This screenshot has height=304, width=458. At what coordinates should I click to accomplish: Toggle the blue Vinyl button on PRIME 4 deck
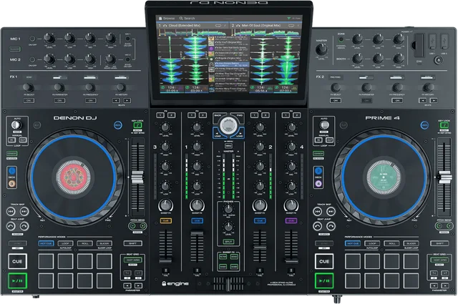point(424,125)
